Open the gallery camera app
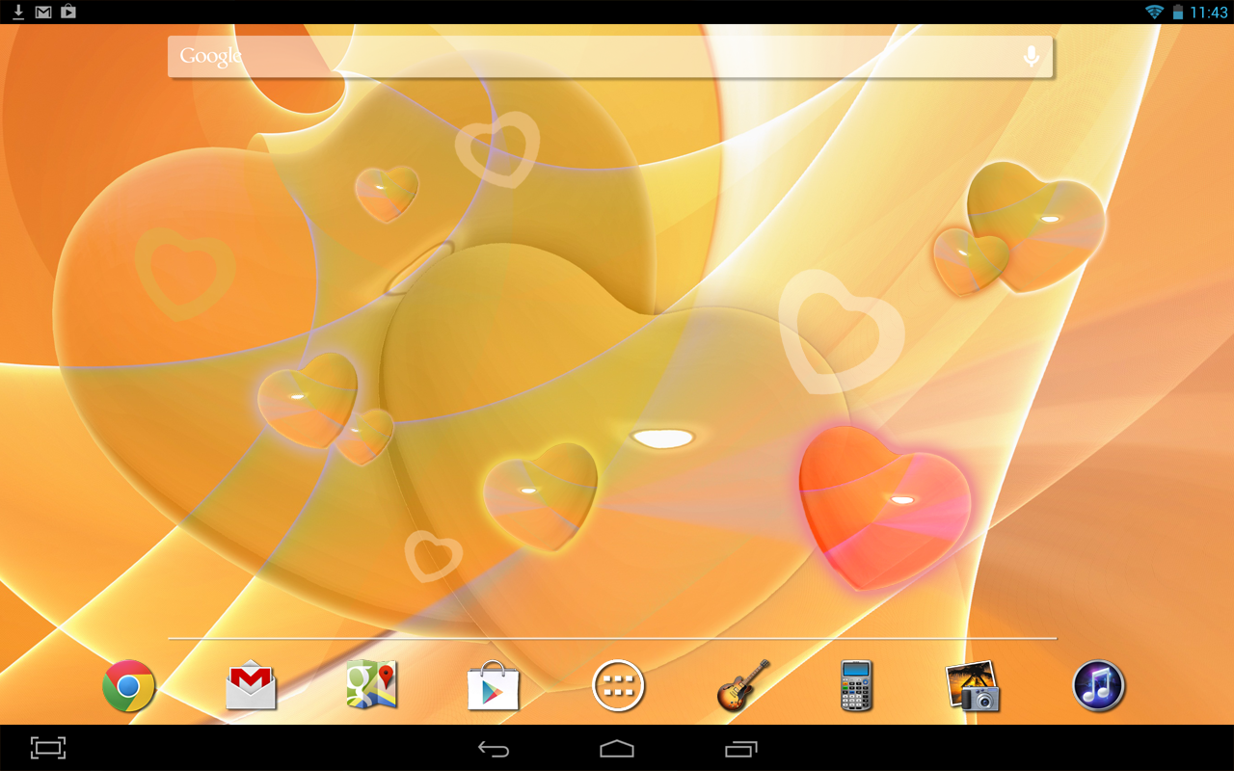 click(x=972, y=686)
